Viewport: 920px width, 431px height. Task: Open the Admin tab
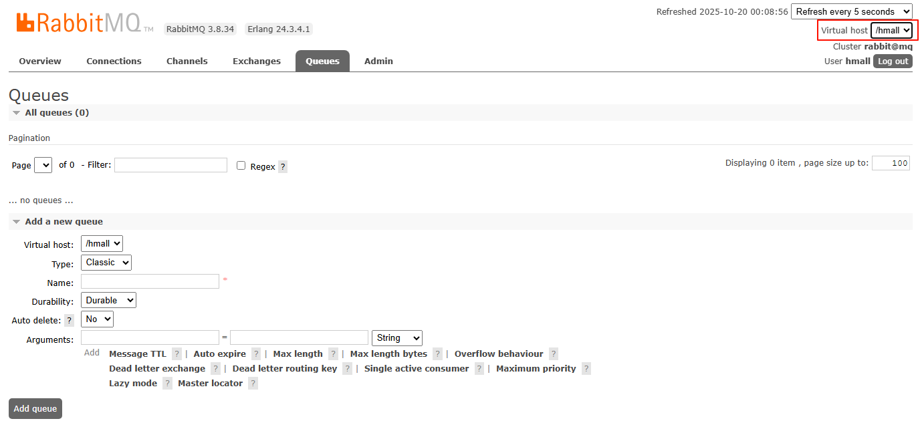pos(378,61)
